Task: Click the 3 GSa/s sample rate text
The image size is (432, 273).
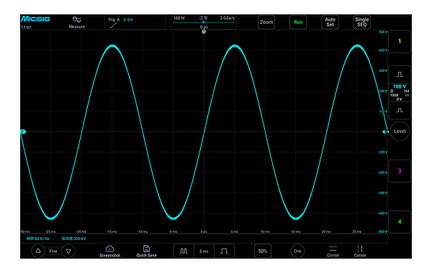Action: pos(228,18)
